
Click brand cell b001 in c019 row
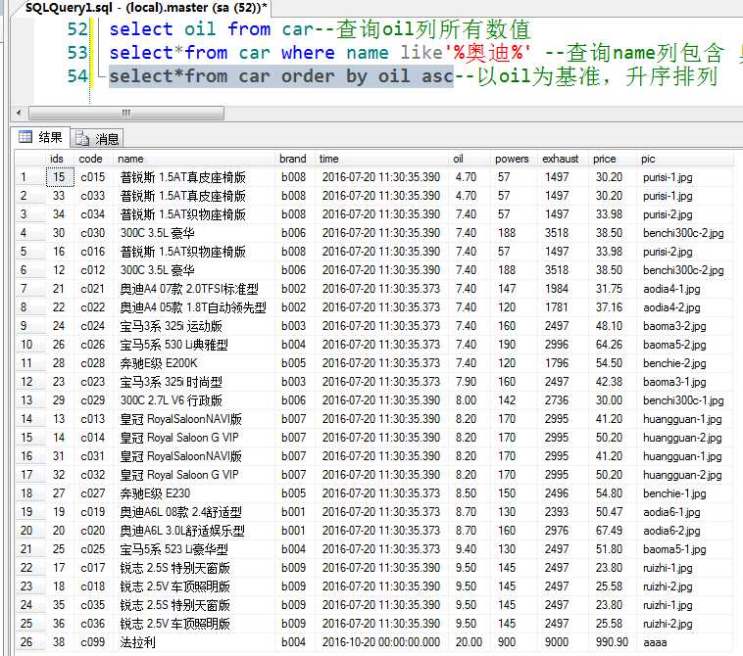tap(293, 512)
